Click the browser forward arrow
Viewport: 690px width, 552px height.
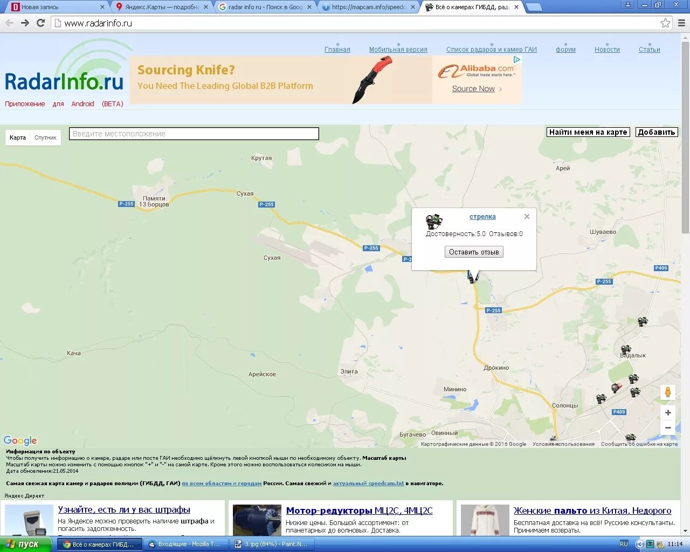[25, 23]
